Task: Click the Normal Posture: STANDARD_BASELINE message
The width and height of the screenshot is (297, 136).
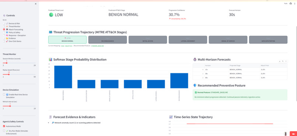Action: tap(211, 92)
